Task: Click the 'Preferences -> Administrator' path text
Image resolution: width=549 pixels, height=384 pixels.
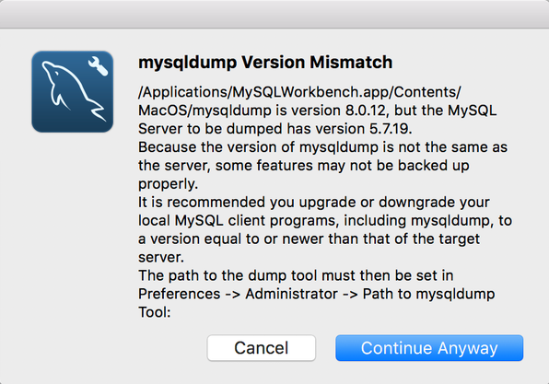Action: tap(238, 294)
